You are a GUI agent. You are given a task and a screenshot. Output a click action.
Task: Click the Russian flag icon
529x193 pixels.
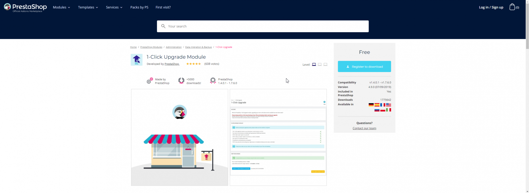click(377, 110)
